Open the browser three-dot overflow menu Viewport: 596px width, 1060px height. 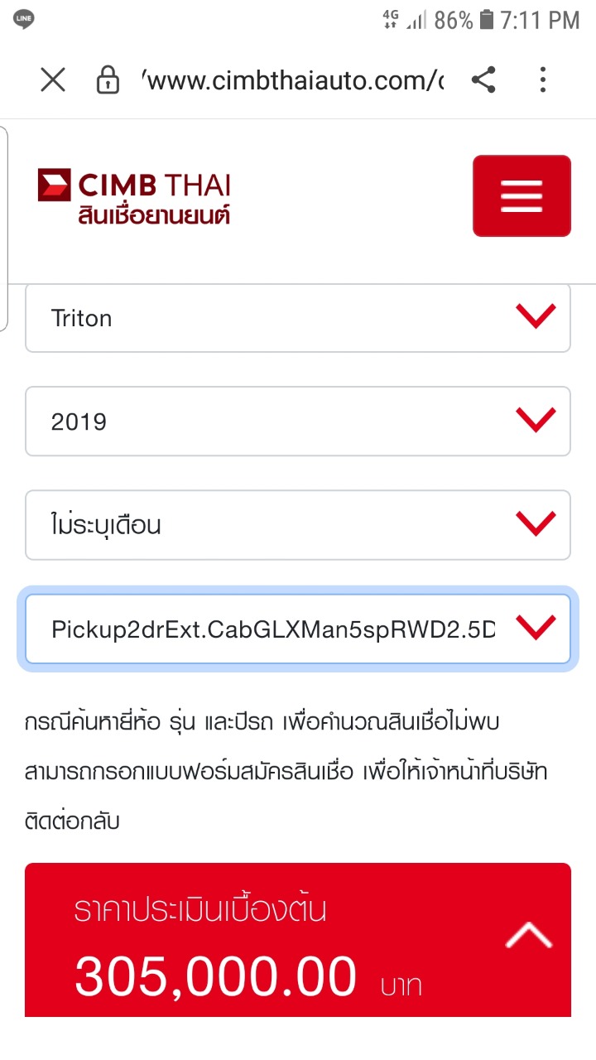(x=543, y=80)
